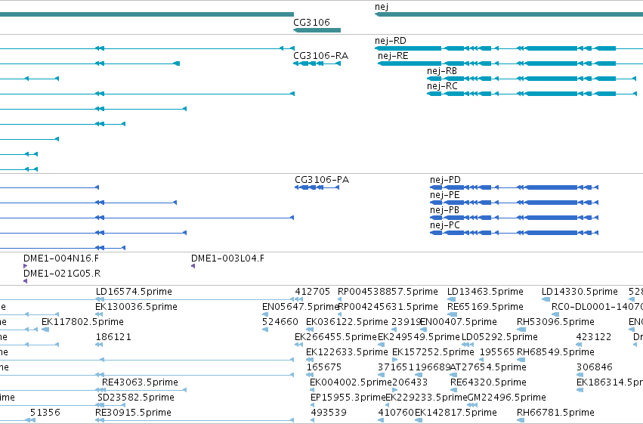This screenshot has height=424, width=643.
Task: Click the RE65169.5prime label
Action: click(x=485, y=307)
